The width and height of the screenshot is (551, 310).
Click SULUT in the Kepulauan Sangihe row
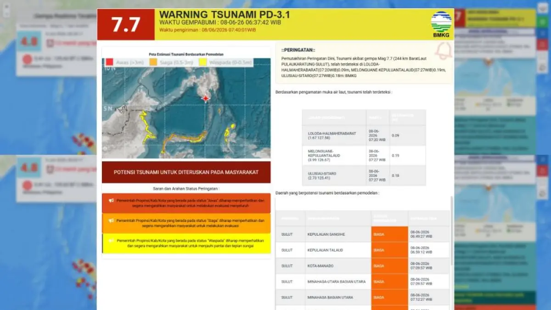pyautogui.click(x=287, y=234)
